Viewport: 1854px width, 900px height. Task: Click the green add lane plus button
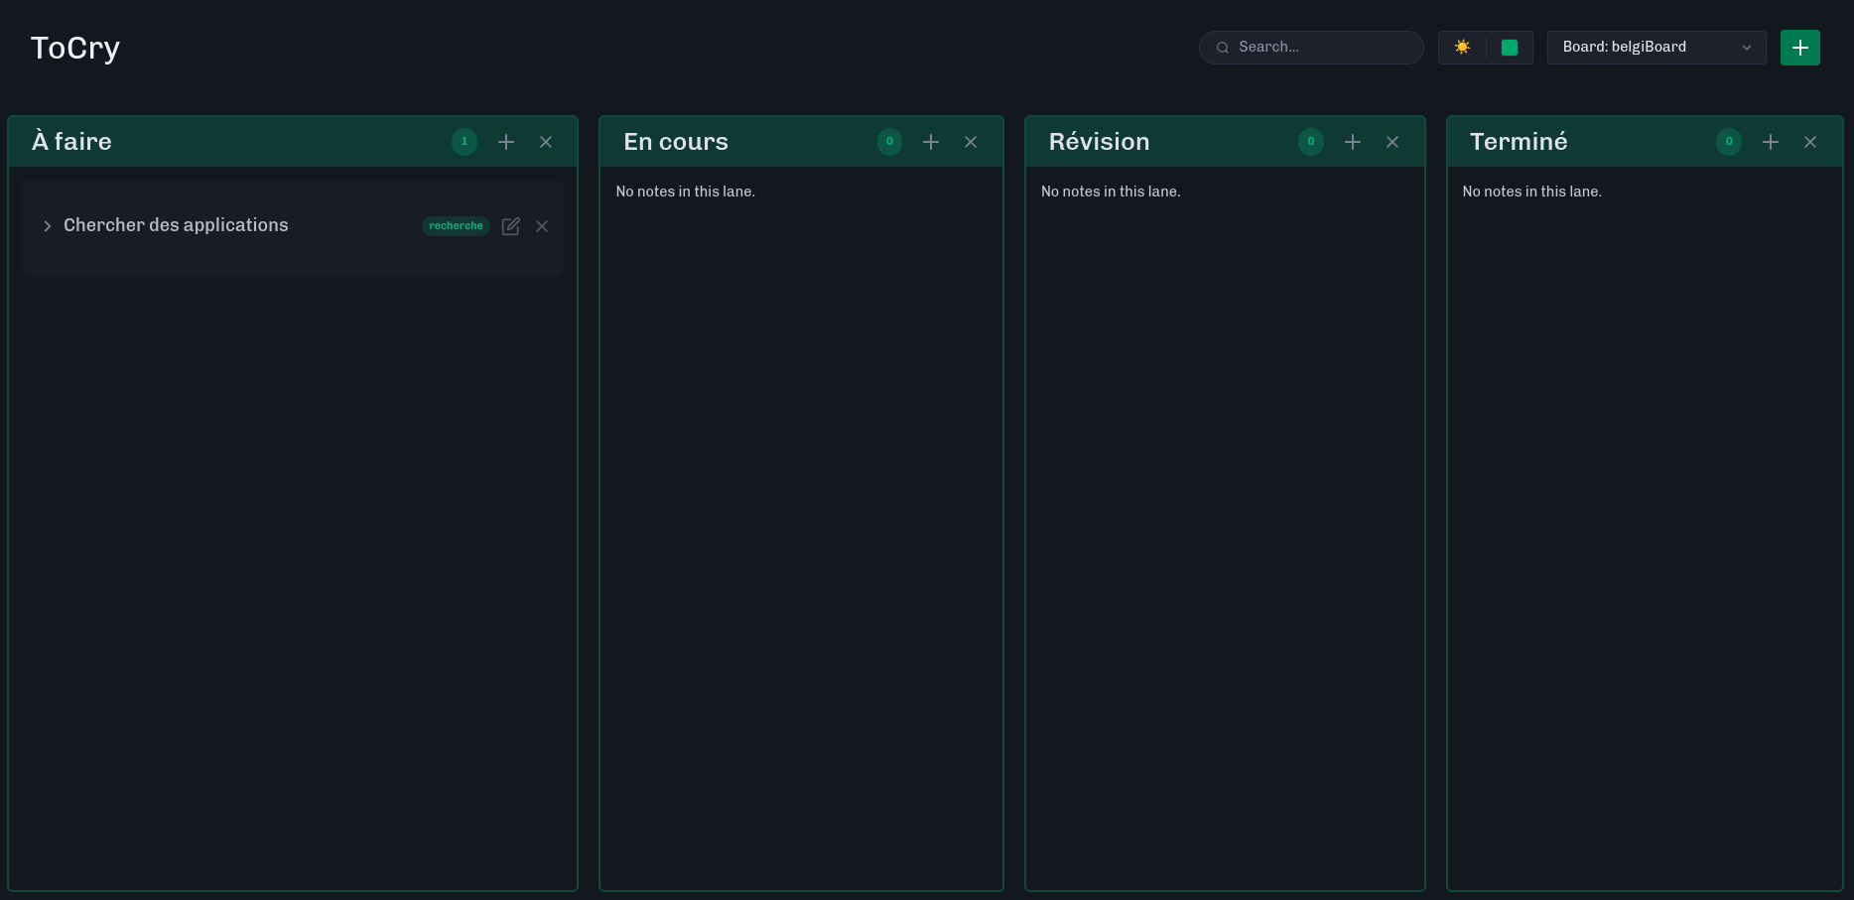pos(1800,48)
